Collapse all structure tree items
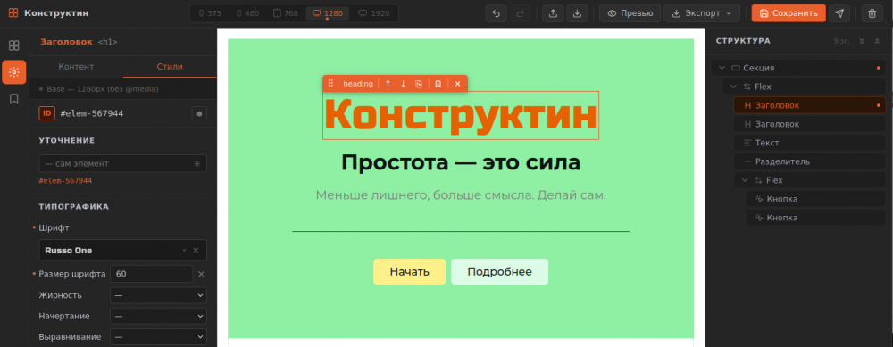 point(877,41)
